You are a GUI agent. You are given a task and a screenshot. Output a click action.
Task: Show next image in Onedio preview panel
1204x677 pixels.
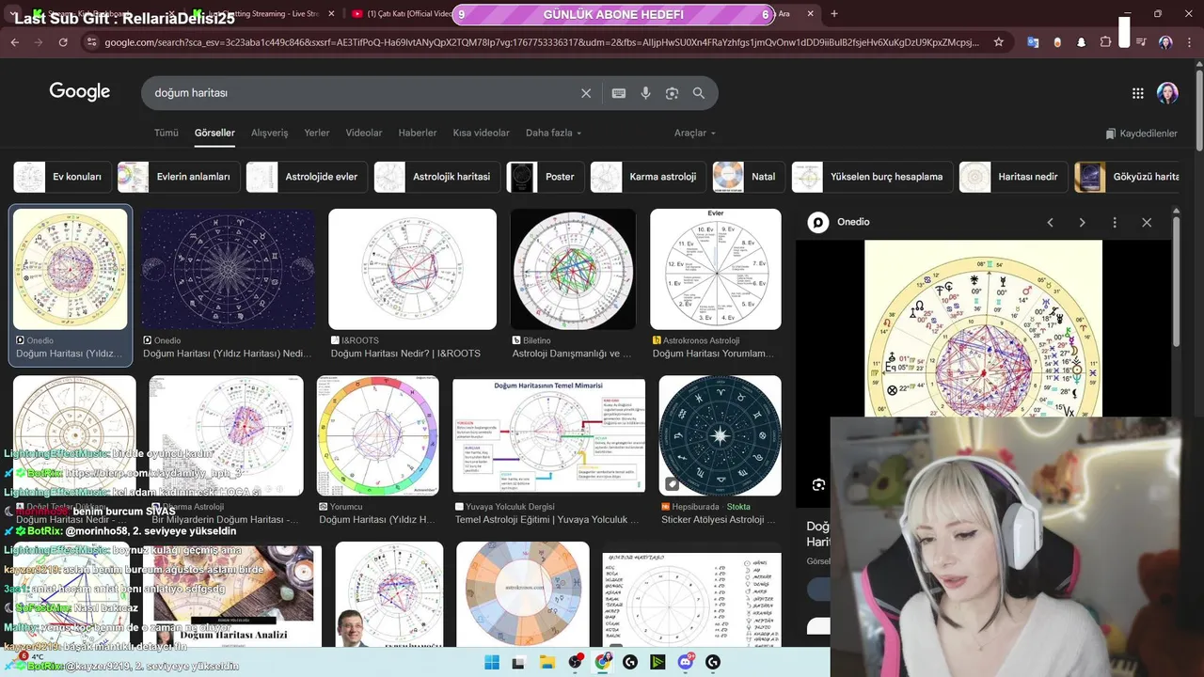click(x=1082, y=223)
